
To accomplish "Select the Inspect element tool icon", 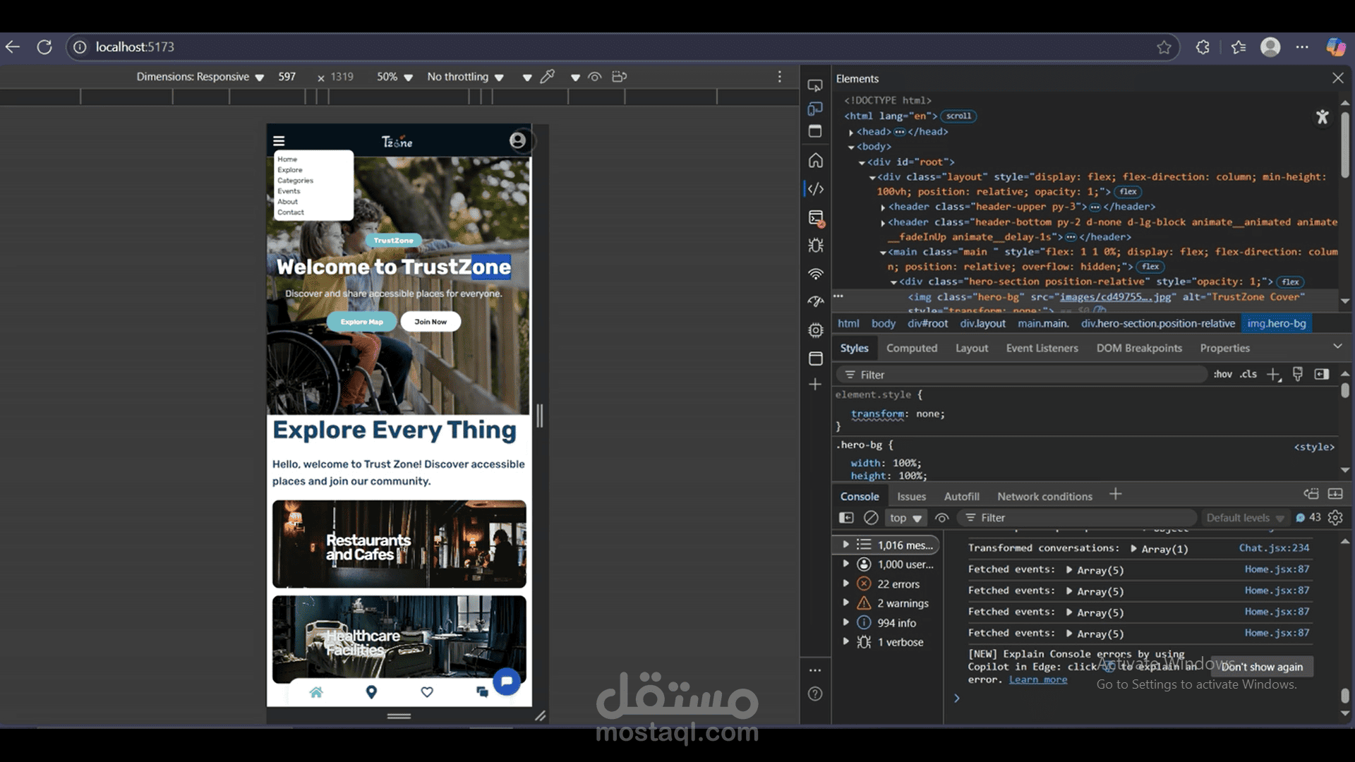I will (815, 85).
